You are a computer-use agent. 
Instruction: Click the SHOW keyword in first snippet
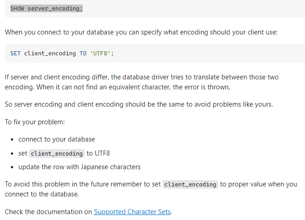click(17, 9)
